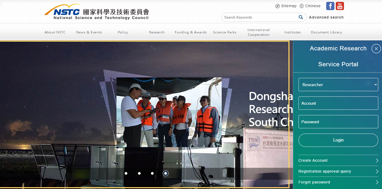The height and width of the screenshot is (189, 382).
Task: Close the Academic Research Service Portal panel
Action: click(376, 49)
